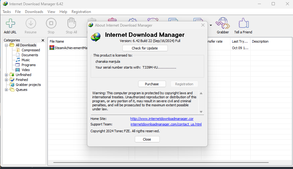Collapse the All Downloads tree node
Screen dimensions: 293x169
click(6, 45)
